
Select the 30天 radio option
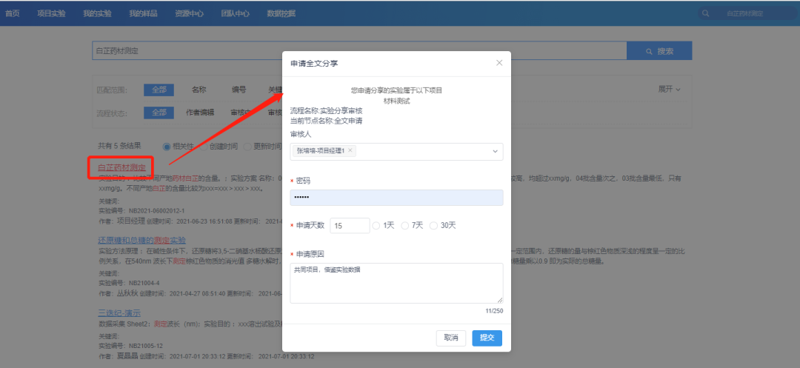[434, 225]
